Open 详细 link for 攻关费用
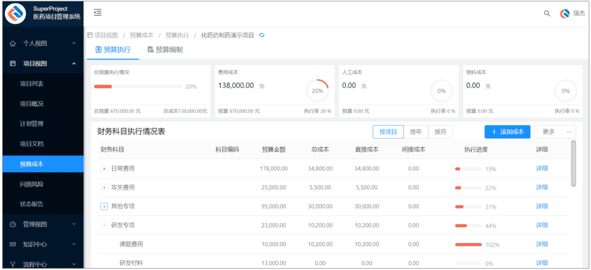This screenshot has height=270, width=591. coord(542,187)
